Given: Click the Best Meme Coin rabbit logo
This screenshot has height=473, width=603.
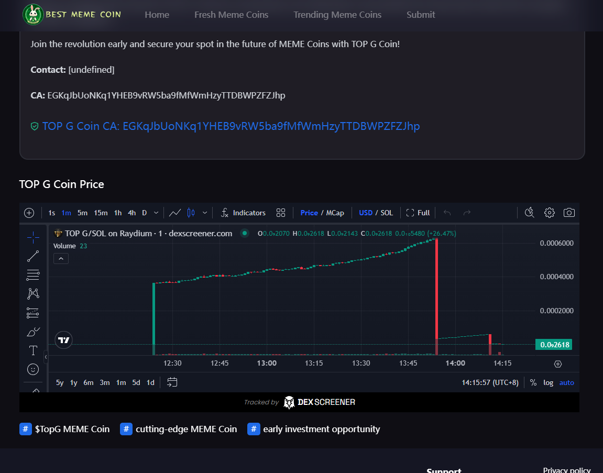Looking at the screenshot, I should click(33, 15).
